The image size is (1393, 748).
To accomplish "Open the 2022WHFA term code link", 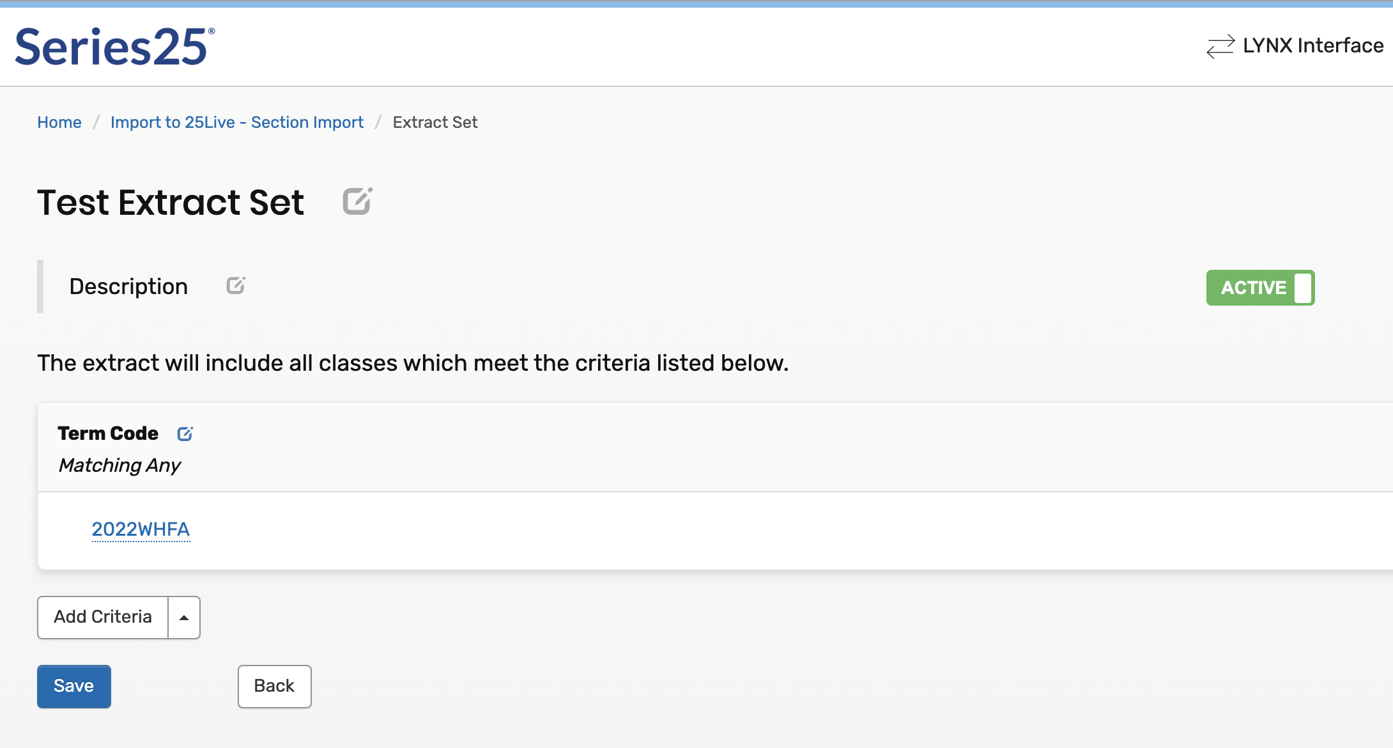I will [x=141, y=529].
